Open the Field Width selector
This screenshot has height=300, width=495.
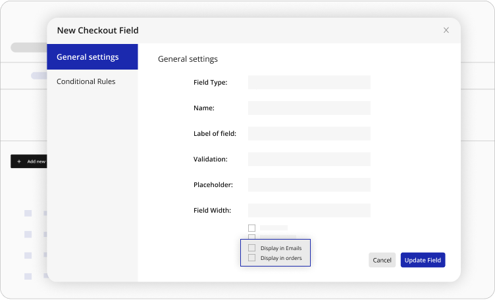pyautogui.click(x=309, y=210)
